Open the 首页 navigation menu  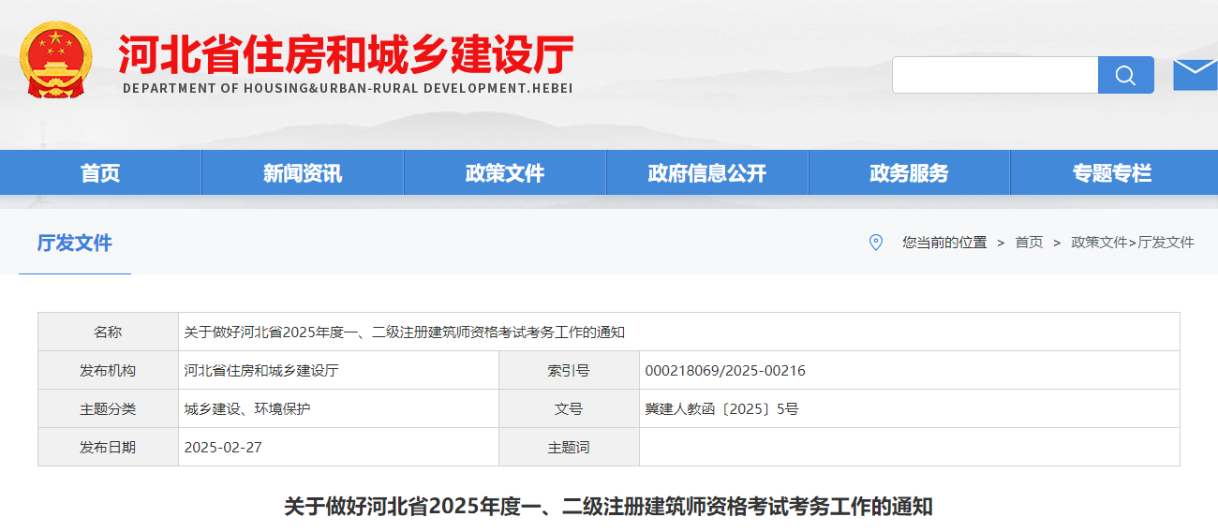click(100, 172)
